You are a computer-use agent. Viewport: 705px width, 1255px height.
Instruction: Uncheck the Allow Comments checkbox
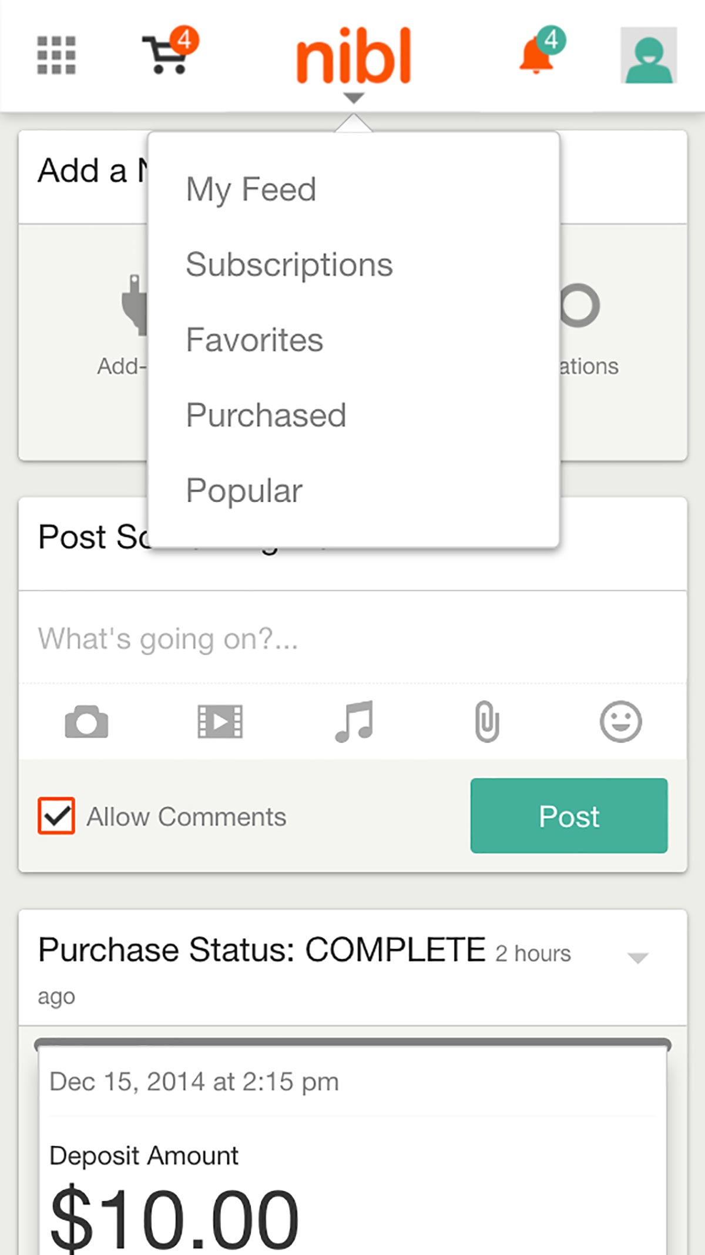click(x=56, y=816)
